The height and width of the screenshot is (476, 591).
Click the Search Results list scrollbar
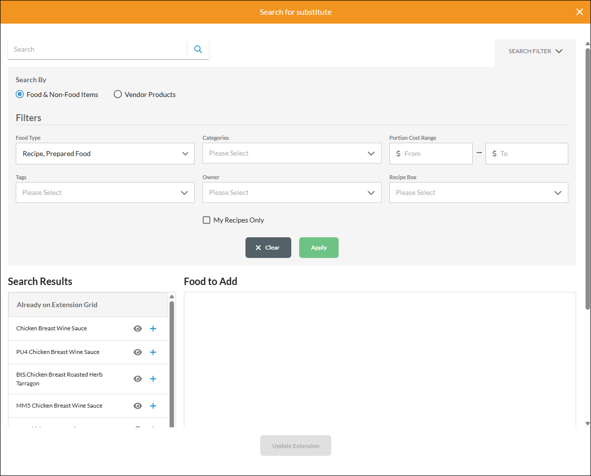pyautogui.click(x=172, y=364)
